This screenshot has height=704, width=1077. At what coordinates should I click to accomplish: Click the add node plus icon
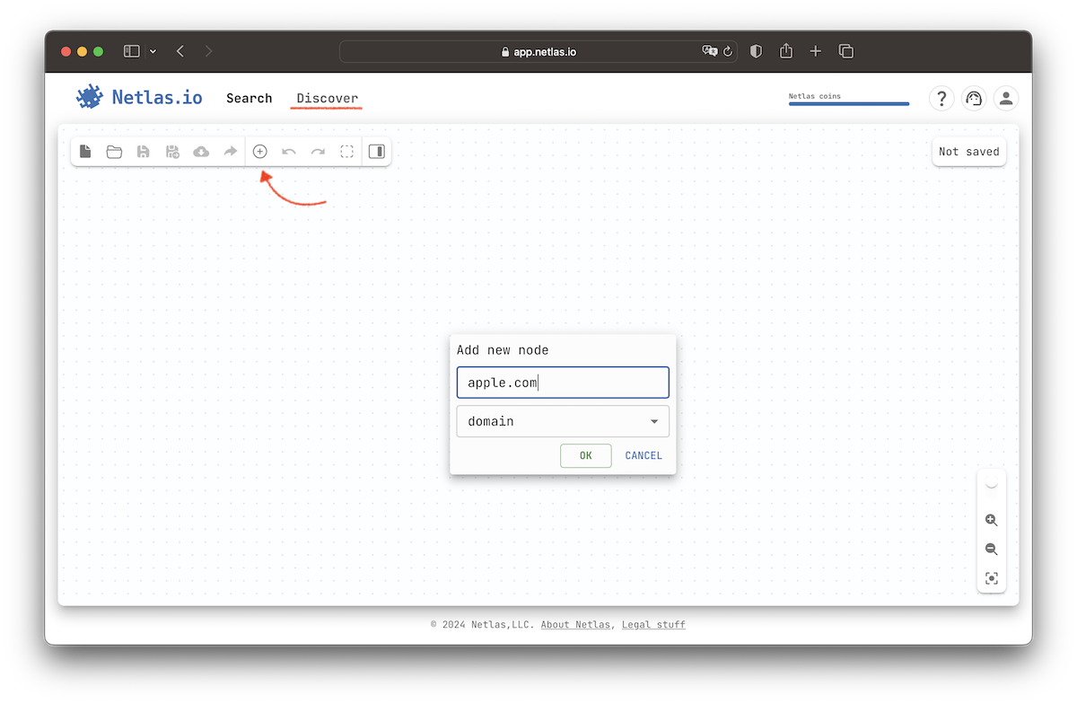(x=259, y=151)
